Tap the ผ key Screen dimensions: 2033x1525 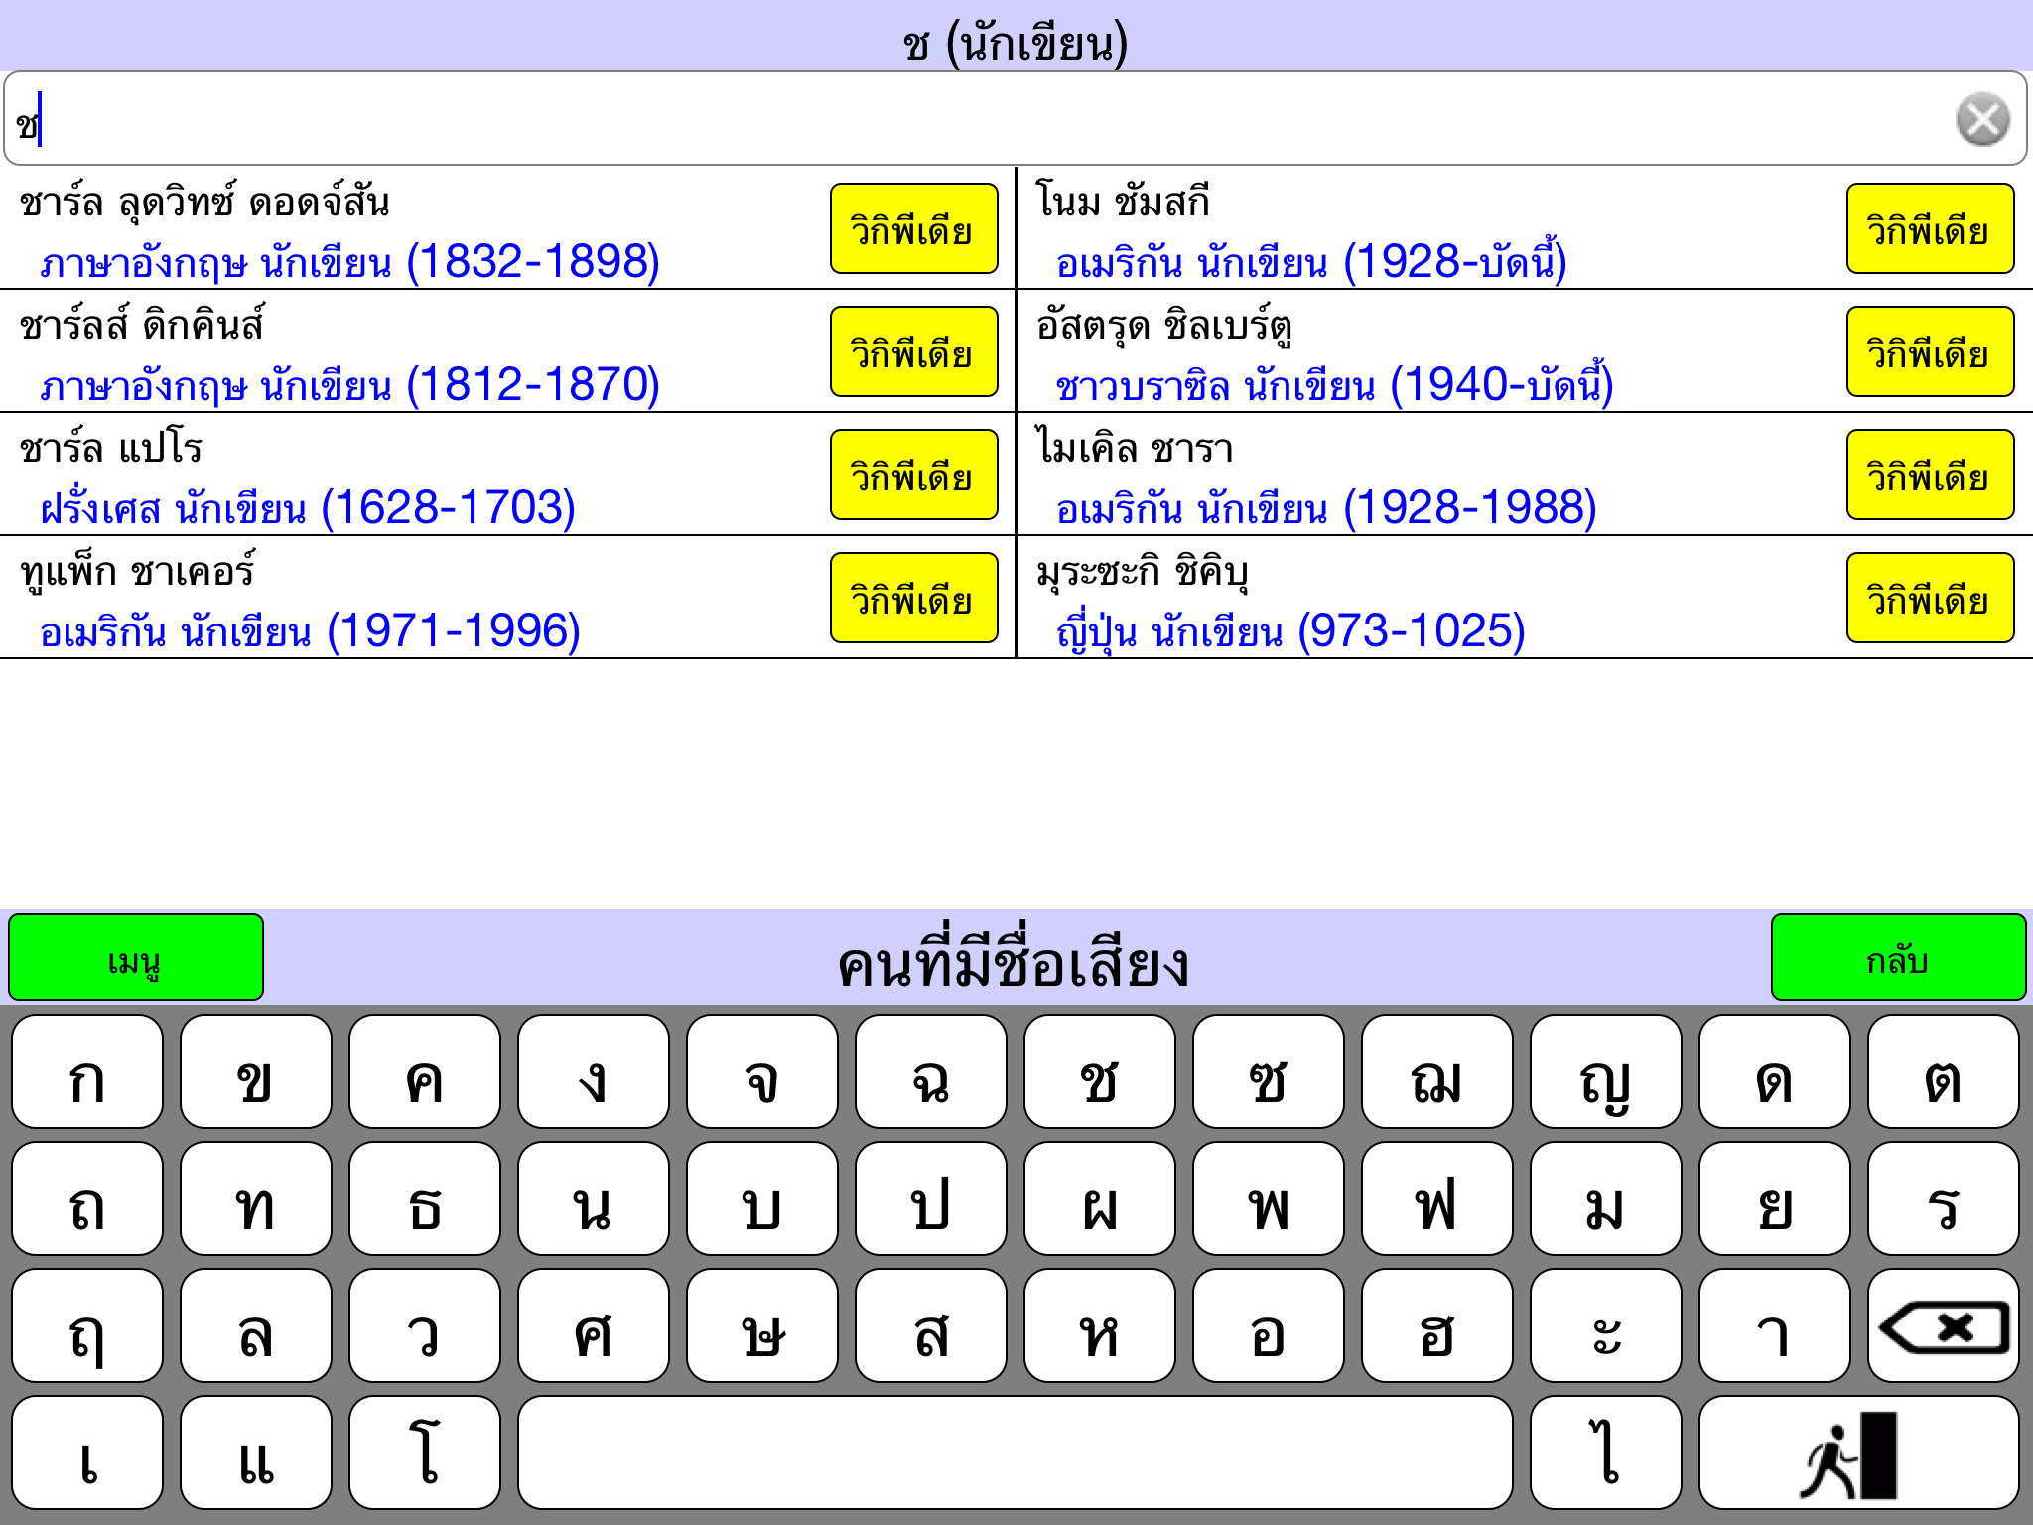click(1100, 1198)
